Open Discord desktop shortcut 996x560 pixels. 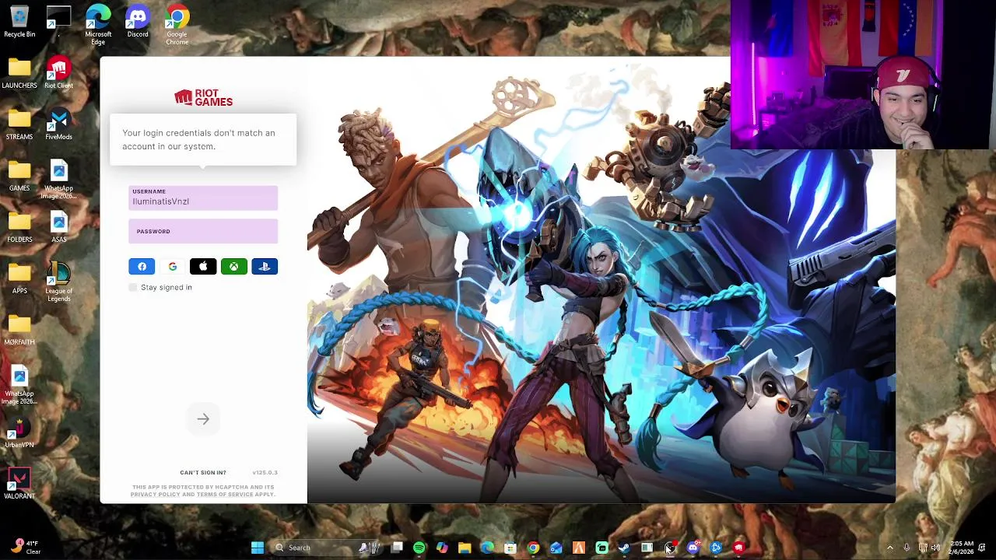pos(138,22)
